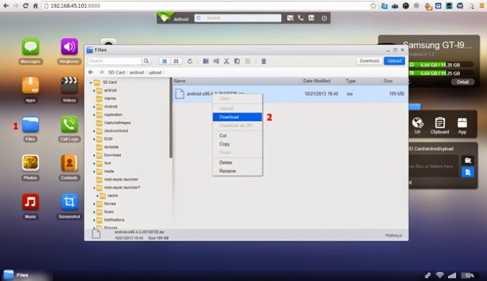The width and height of the screenshot is (487, 281).
Task: Click the Files window search field
Action: 115,61
